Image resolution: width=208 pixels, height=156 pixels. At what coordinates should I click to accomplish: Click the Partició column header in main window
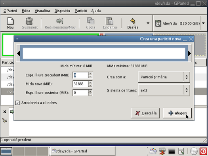pyautogui.click(x=8, y=62)
